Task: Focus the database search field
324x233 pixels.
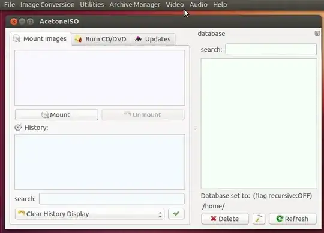Action: click(271, 49)
